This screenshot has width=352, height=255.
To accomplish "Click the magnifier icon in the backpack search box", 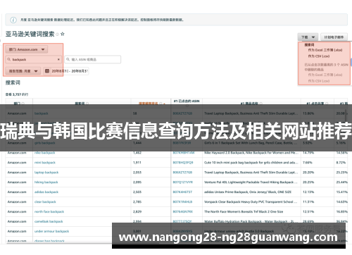I will click(x=9, y=59).
